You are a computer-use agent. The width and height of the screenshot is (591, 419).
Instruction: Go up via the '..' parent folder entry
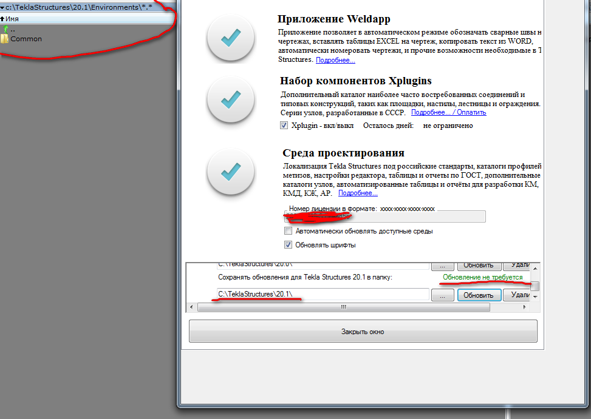click(x=9, y=29)
